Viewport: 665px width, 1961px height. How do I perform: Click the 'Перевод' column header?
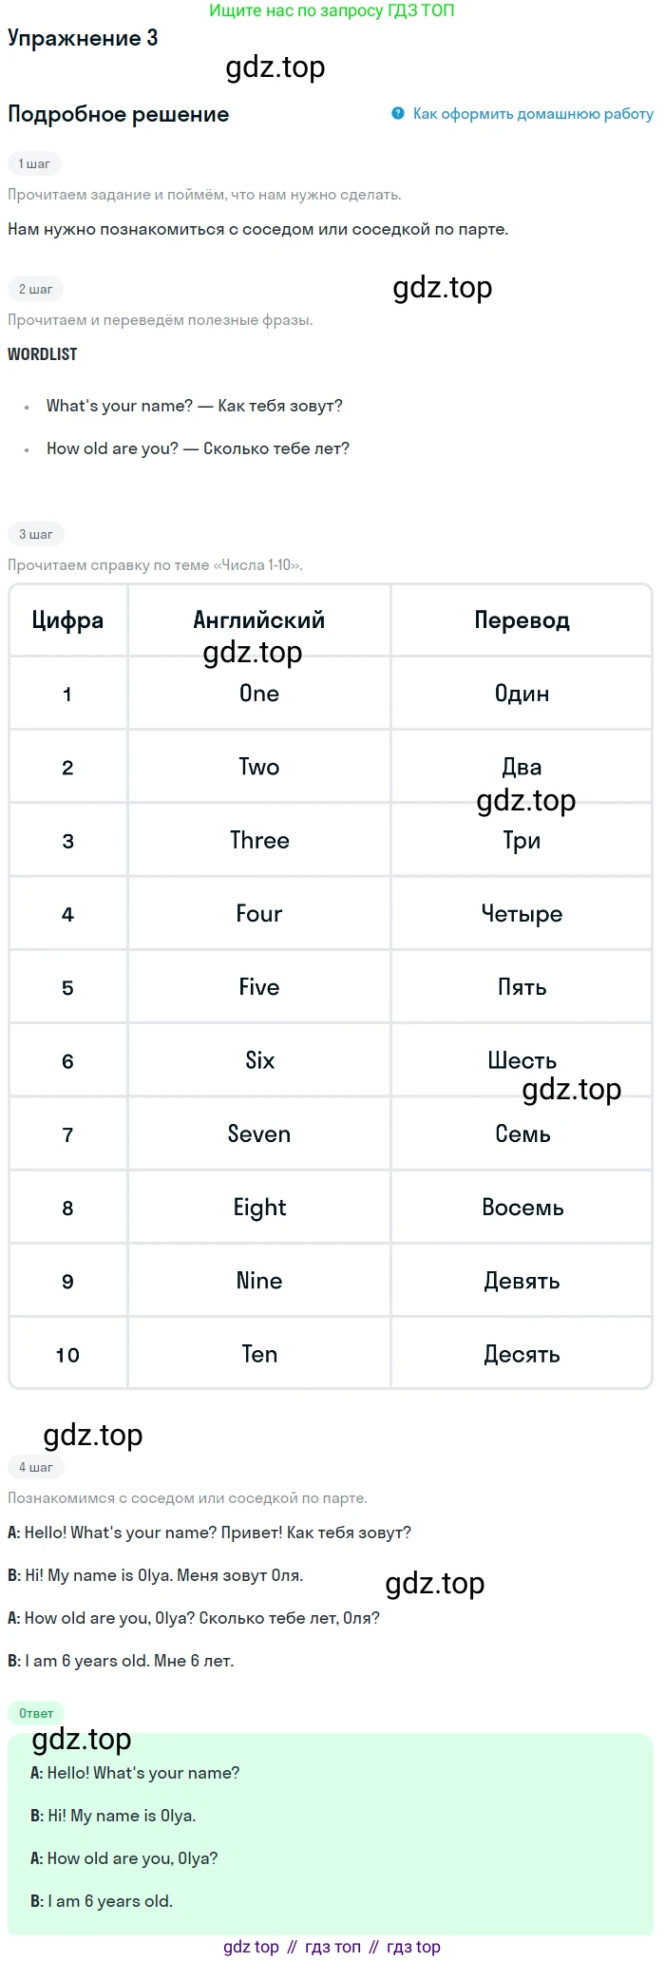(522, 620)
